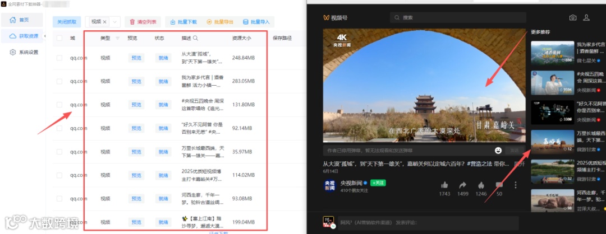
Task: Open the '万里长城最西端' recommended video thumbnail
Action: click(x=552, y=142)
